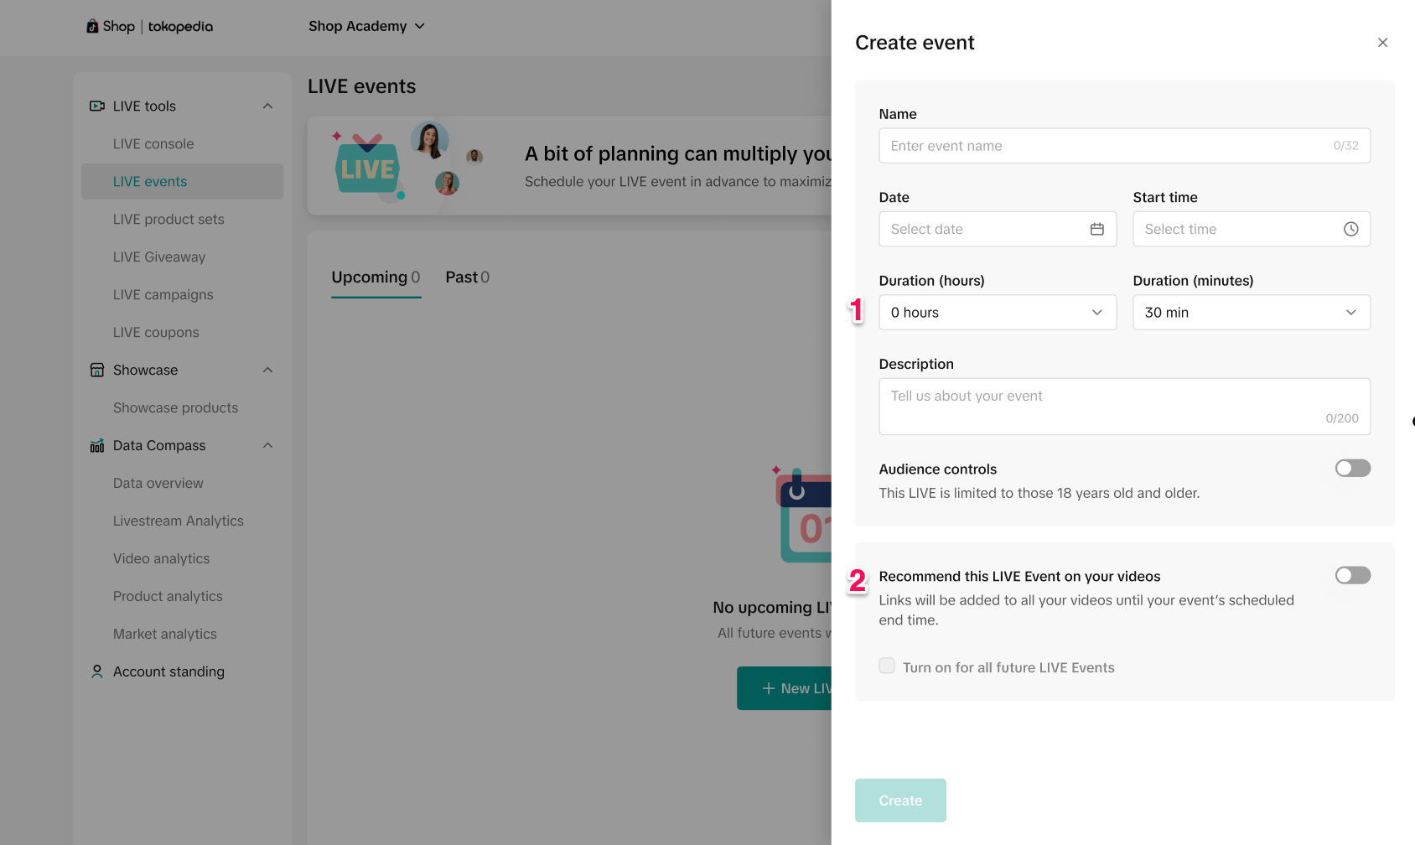The height and width of the screenshot is (845, 1415).
Task: Click the LIVE tools camera icon
Action: (x=97, y=106)
